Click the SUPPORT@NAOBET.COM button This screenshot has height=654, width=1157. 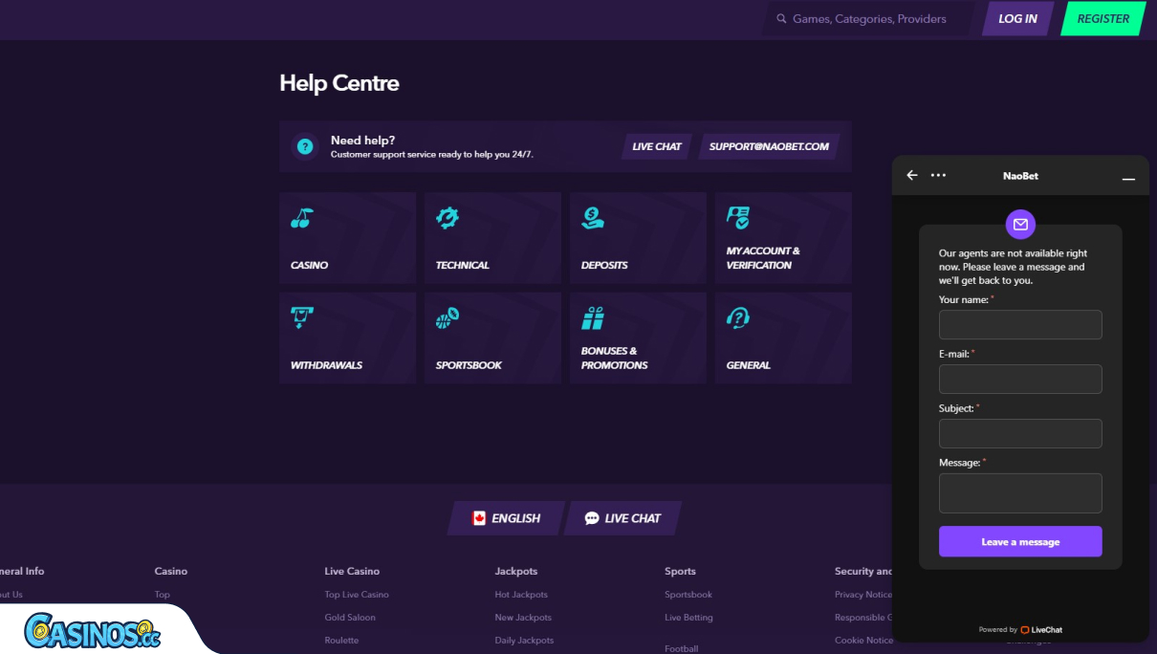769,146
